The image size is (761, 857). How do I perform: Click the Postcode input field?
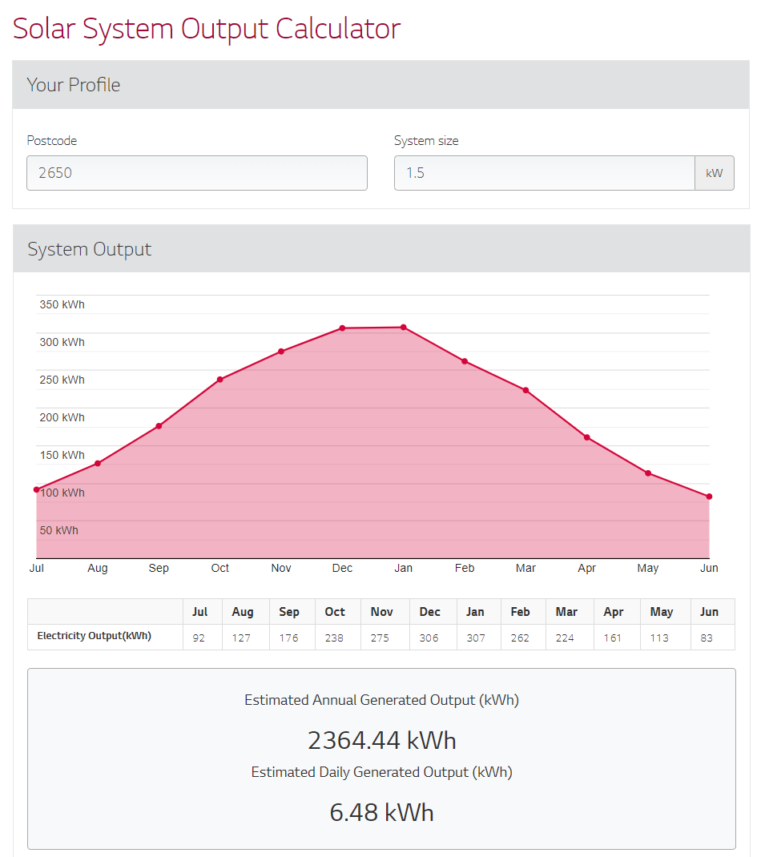click(197, 173)
